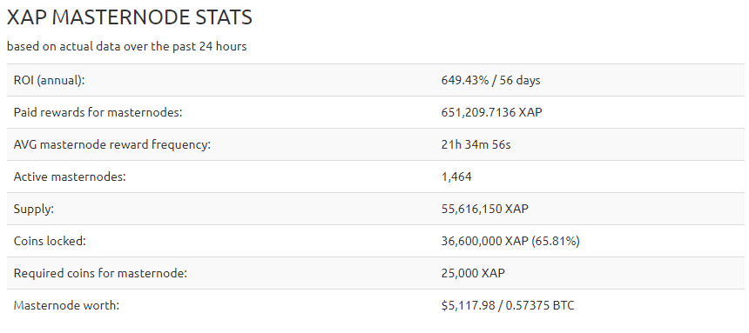The image size is (749, 333).
Task: Click AVG masternode reward frequency label
Action: 111,145
